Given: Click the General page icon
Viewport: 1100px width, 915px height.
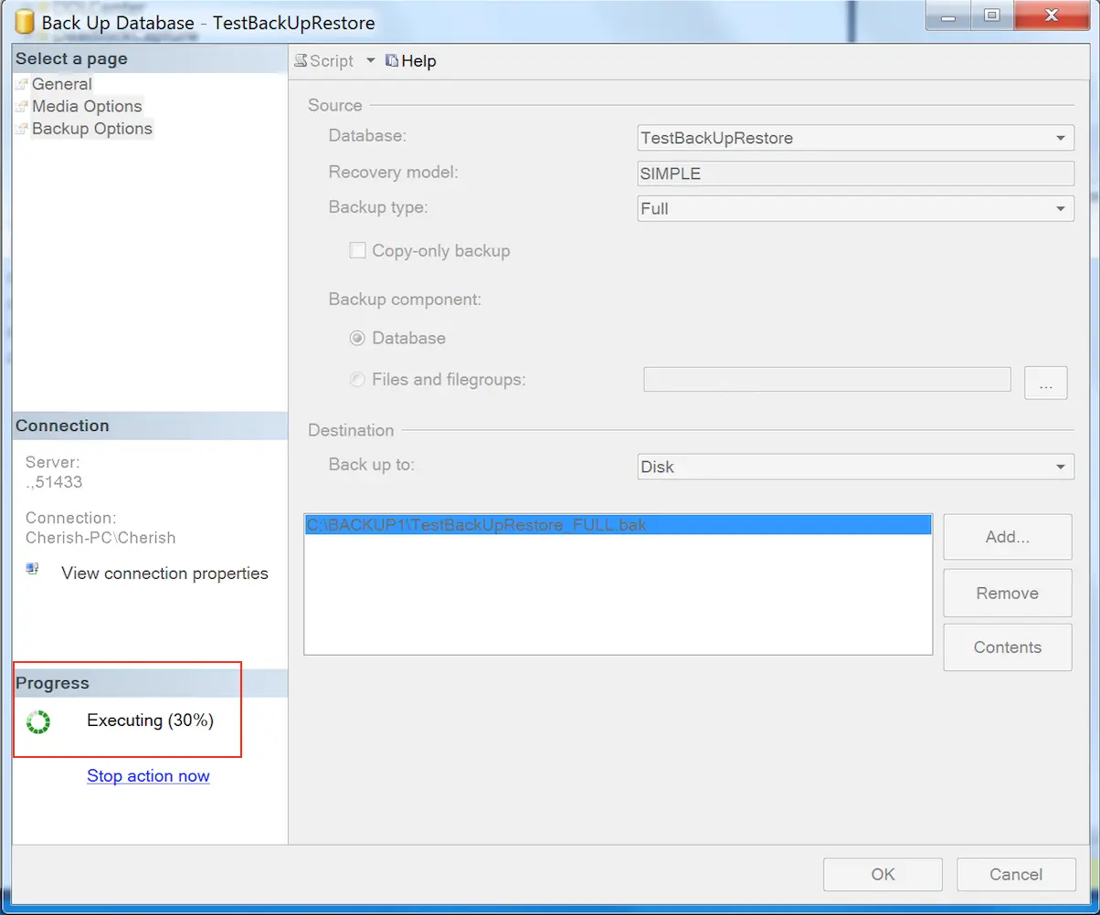Looking at the screenshot, I should (x=22, y=84).
